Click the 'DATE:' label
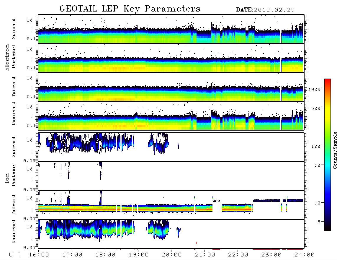This screenshot has width=337, height=260. pyautogui.click(x=245, y=10)
